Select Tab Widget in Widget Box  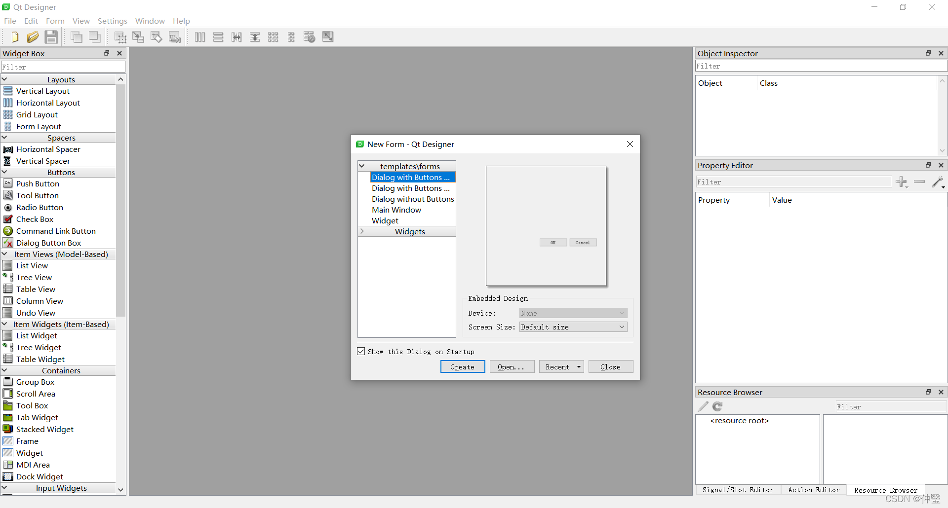37,417
